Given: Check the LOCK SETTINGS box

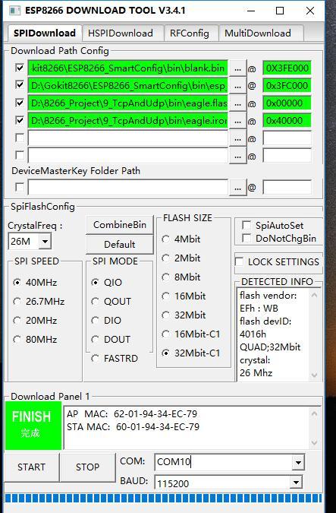Looking at the screenshot, I should point(240,261).
